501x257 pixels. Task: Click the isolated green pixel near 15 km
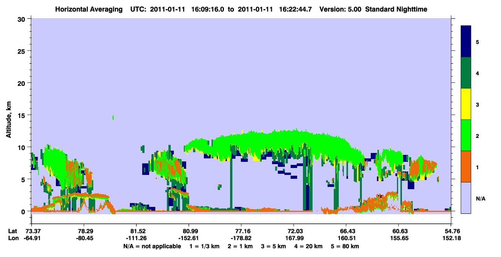pos(113,118)
